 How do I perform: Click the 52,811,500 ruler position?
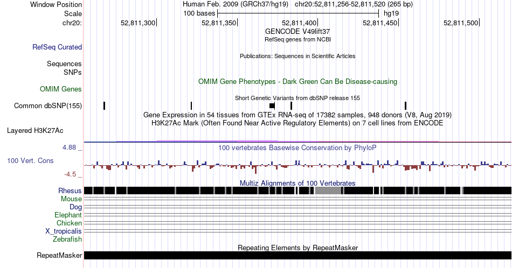(461, 23)
